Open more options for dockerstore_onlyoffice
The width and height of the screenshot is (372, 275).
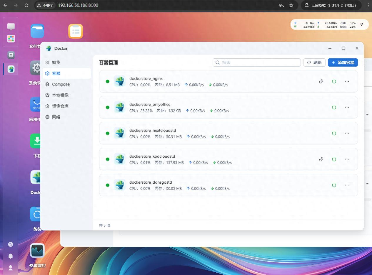[347, 107]
